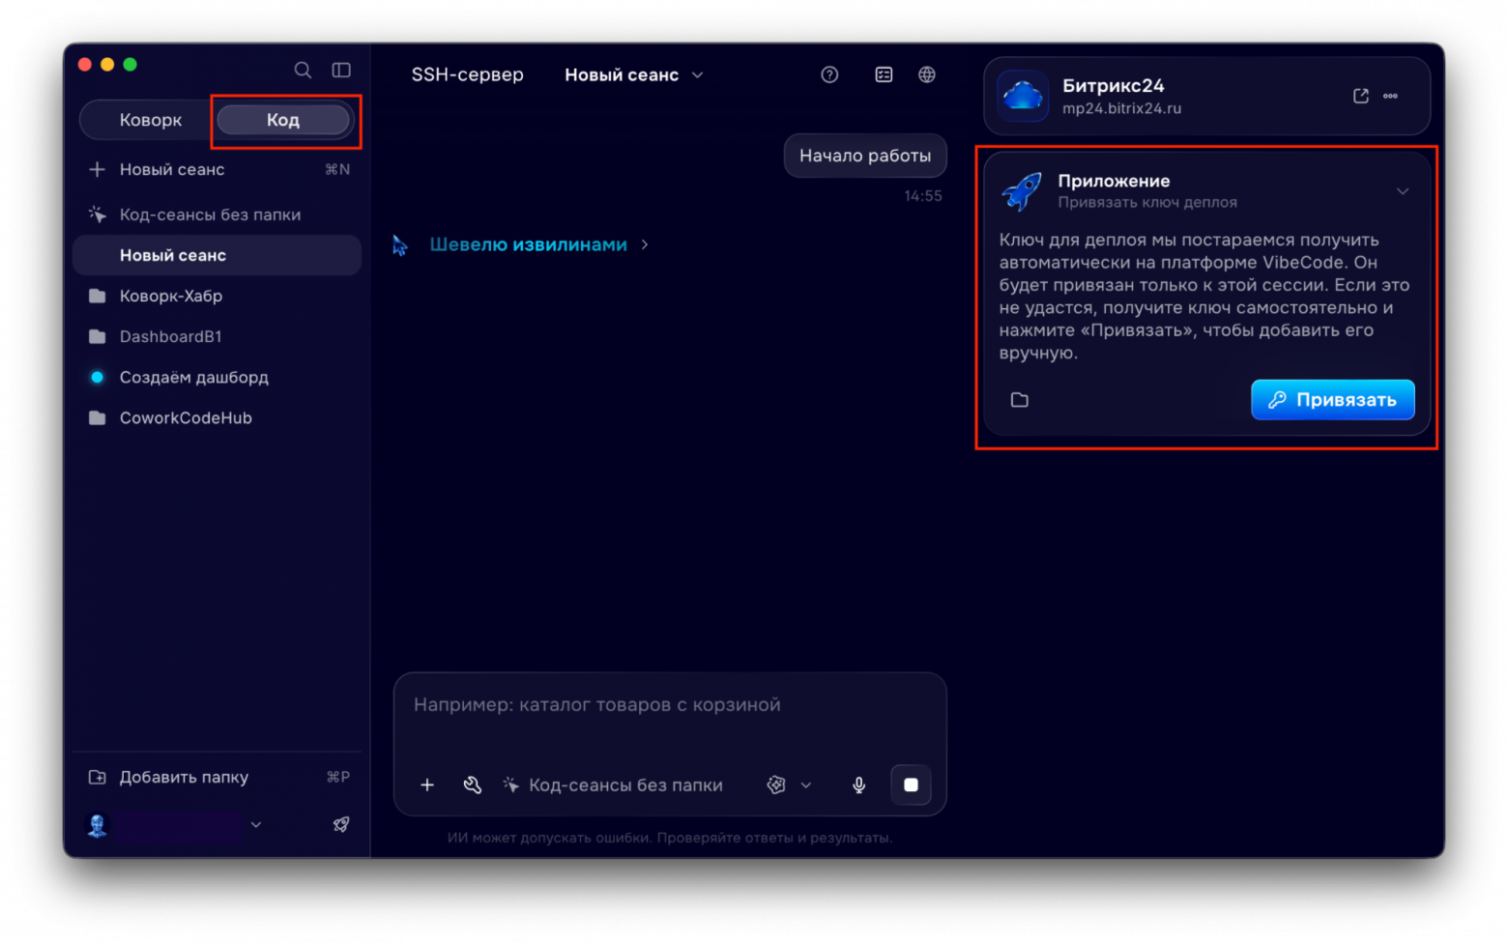Click the checklist panel icon in header
Image resolution: width=1508 pixels, height=942 pixels.
(884, 74)
